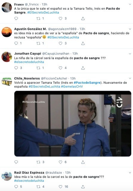The width and height of the screenshot is (133, 191).
Task: Open dropdown menu on Franco's tweet
Action: coord(130,4)
